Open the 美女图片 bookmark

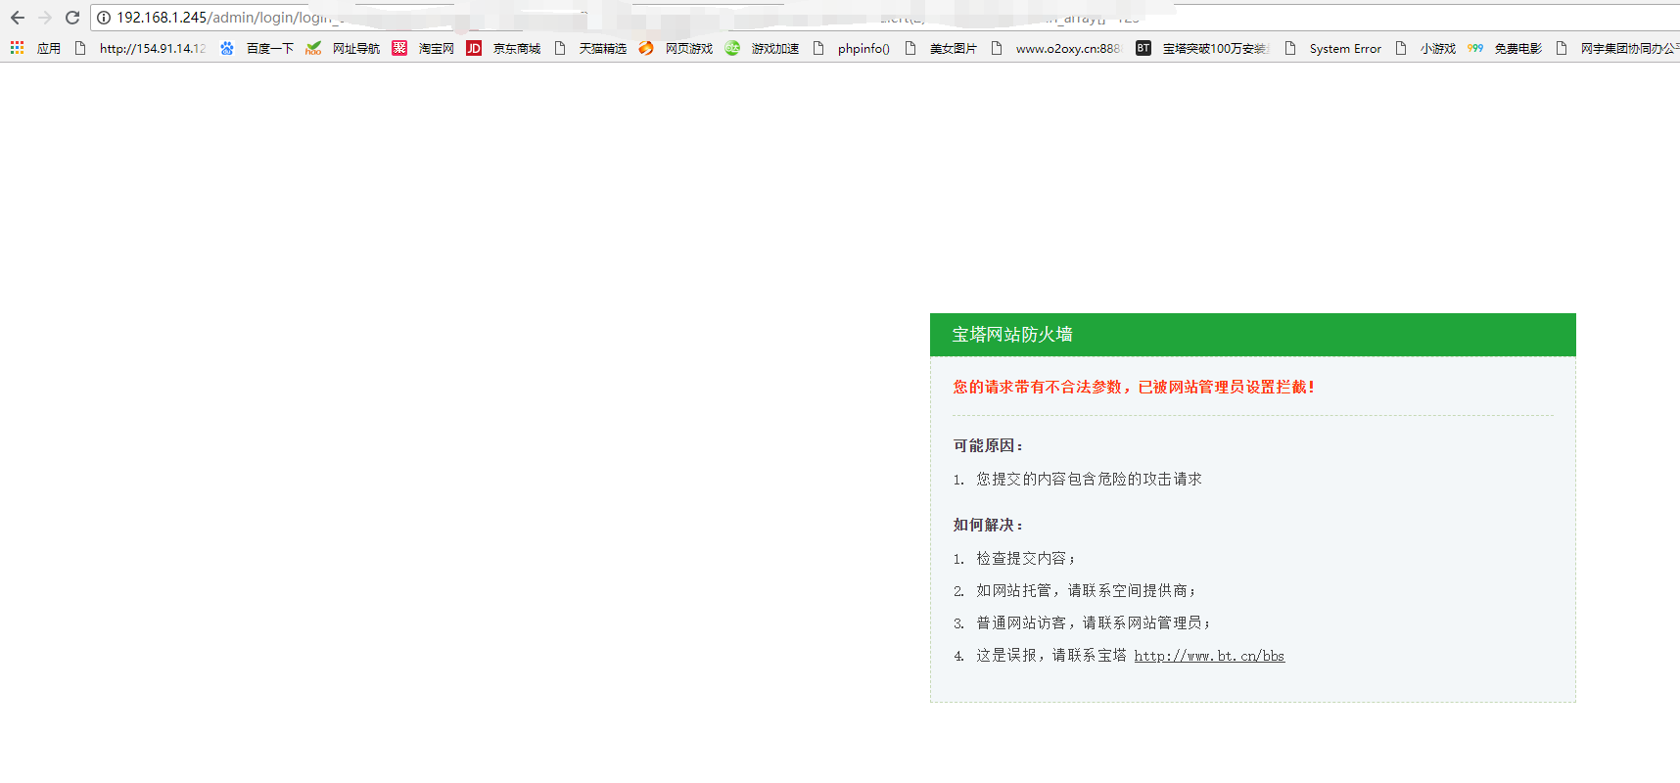954,48
